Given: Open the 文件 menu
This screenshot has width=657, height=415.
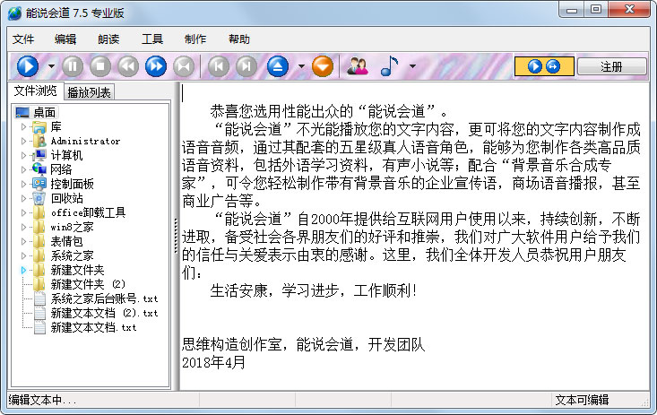Looking at the screenshot, I should [23, 39].
